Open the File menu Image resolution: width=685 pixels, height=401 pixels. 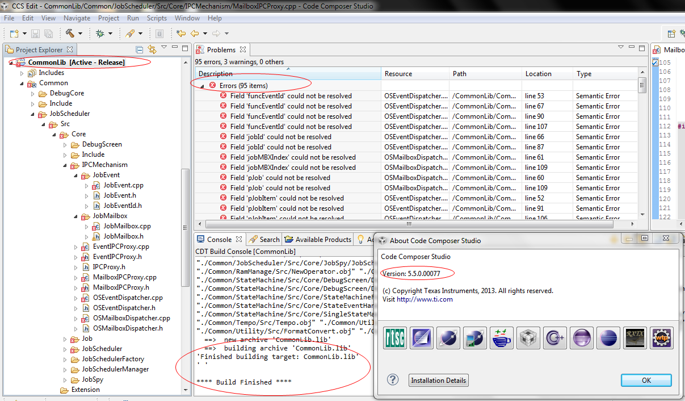[x=9, y=18]
